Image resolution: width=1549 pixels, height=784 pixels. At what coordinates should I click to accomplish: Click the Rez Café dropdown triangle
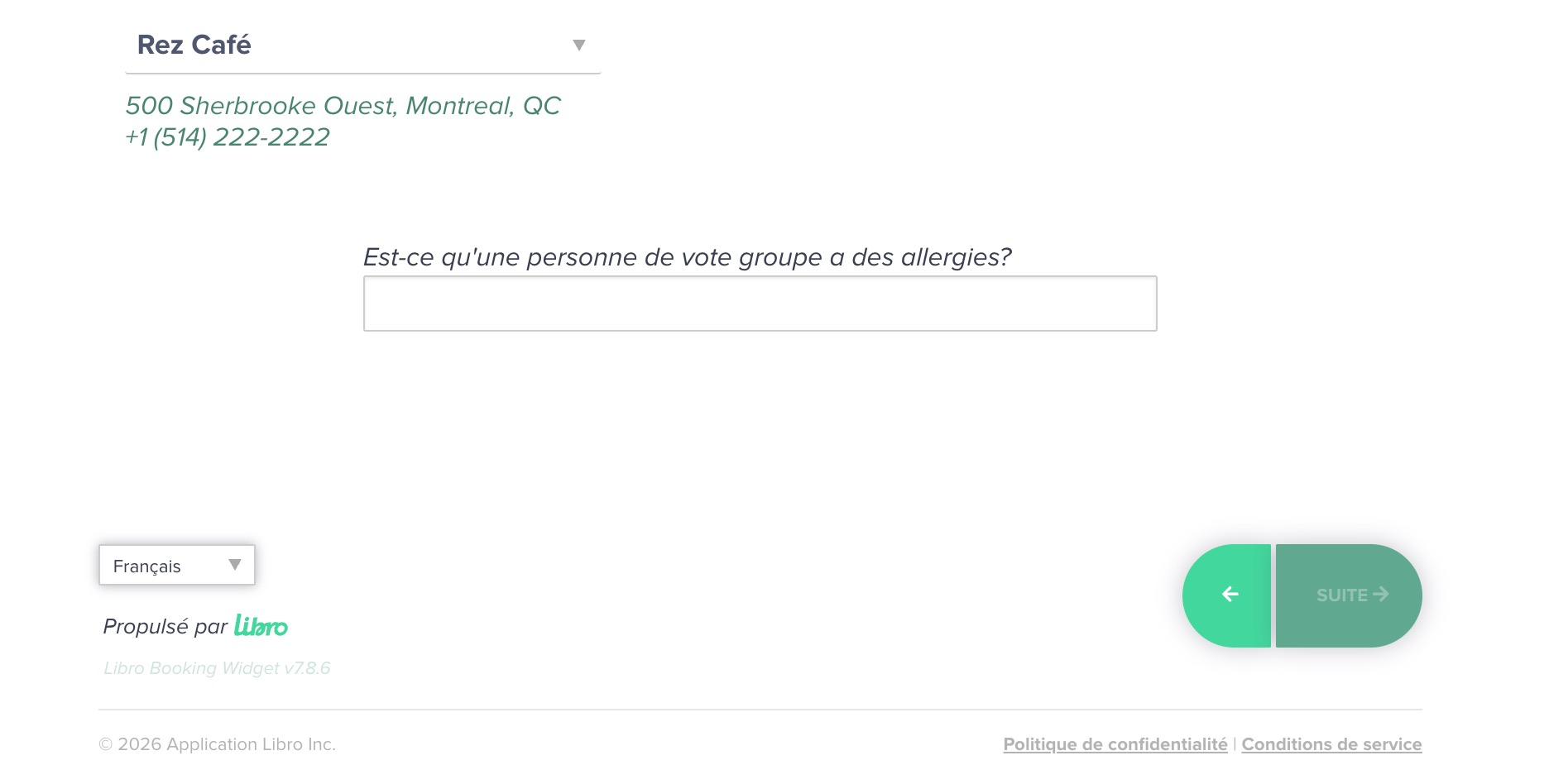point(579,45)
